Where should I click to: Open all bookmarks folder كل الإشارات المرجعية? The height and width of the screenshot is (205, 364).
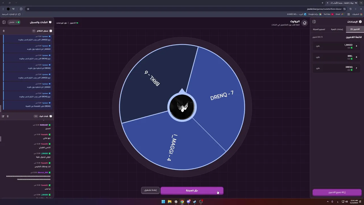11,14
